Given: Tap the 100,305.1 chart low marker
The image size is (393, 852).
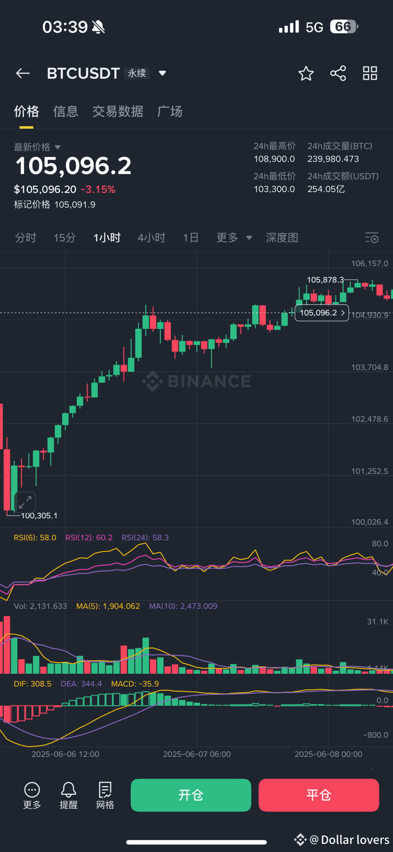Looking at the screenshot, I should [39, 515].
